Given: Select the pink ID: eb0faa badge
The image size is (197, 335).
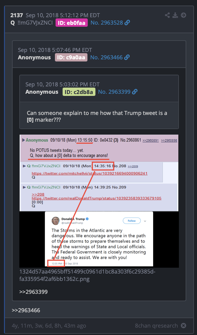Looking at the screenshot, I should pos(71,23).
